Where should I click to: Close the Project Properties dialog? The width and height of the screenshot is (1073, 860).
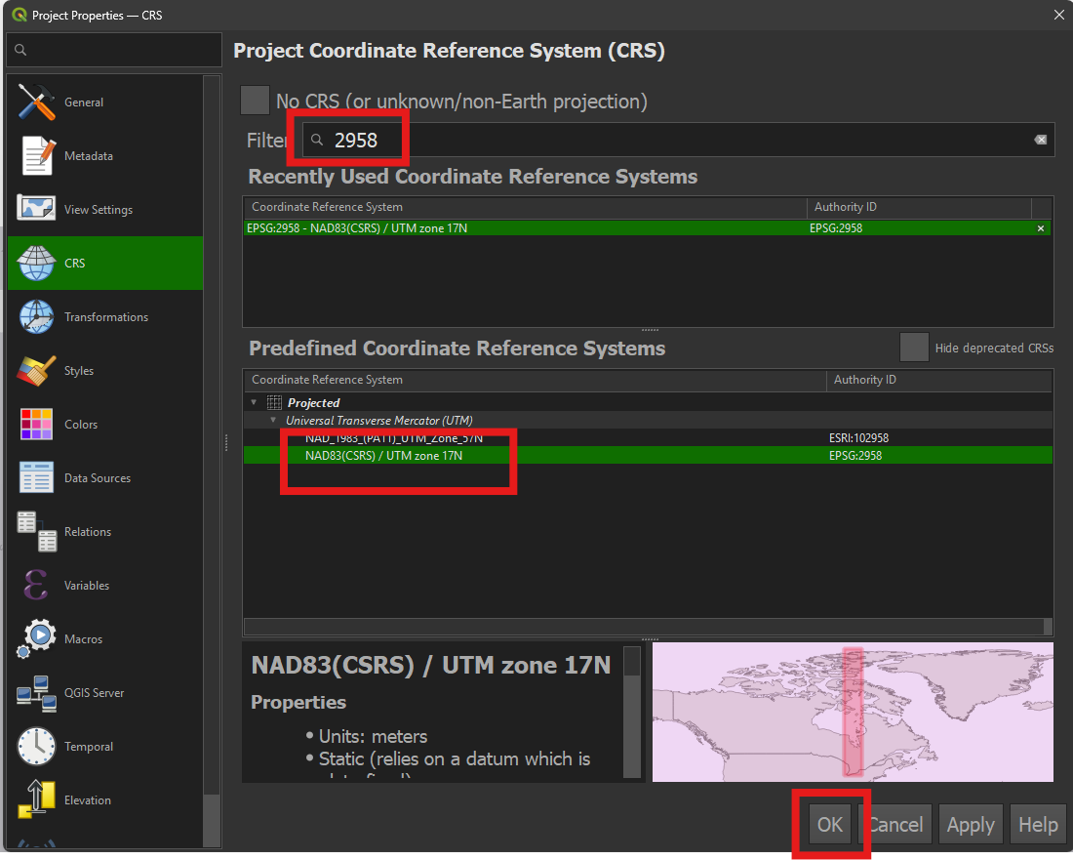pyautogui.click(x=1058, y=15)
